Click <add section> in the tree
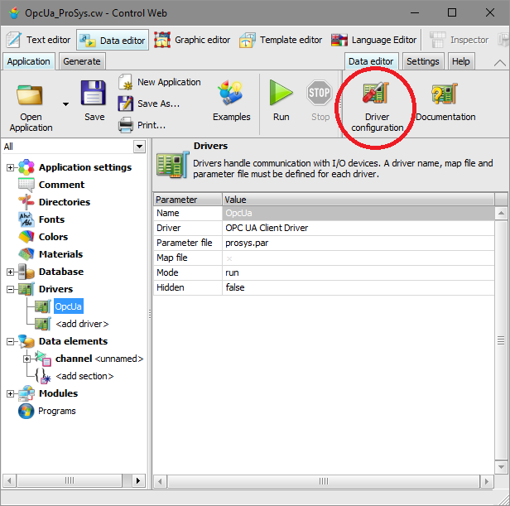510x506 pixels. (x=84, y=376)
